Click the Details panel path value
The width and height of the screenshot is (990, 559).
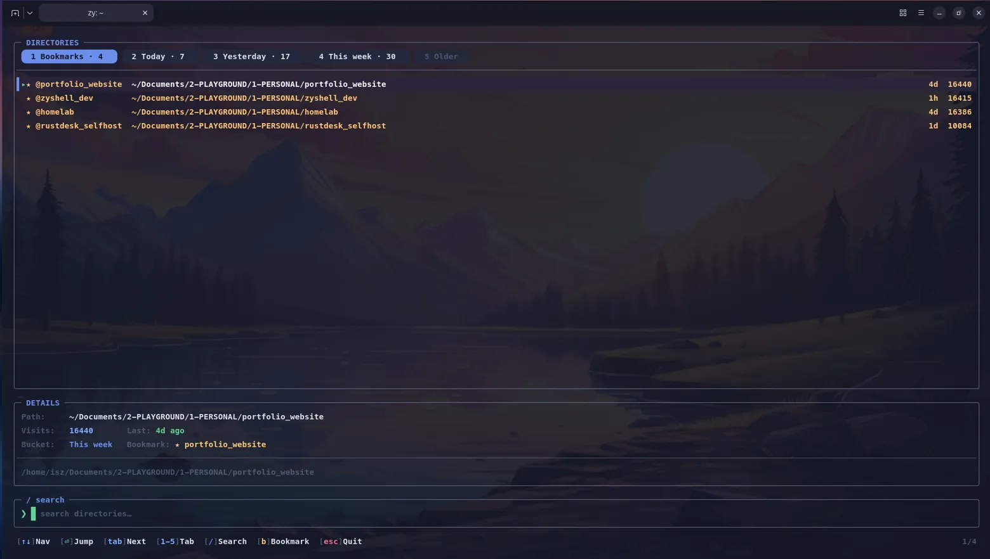point(196,416)
